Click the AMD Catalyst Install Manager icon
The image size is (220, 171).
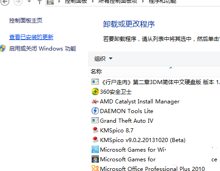click(x=95, y=102)
